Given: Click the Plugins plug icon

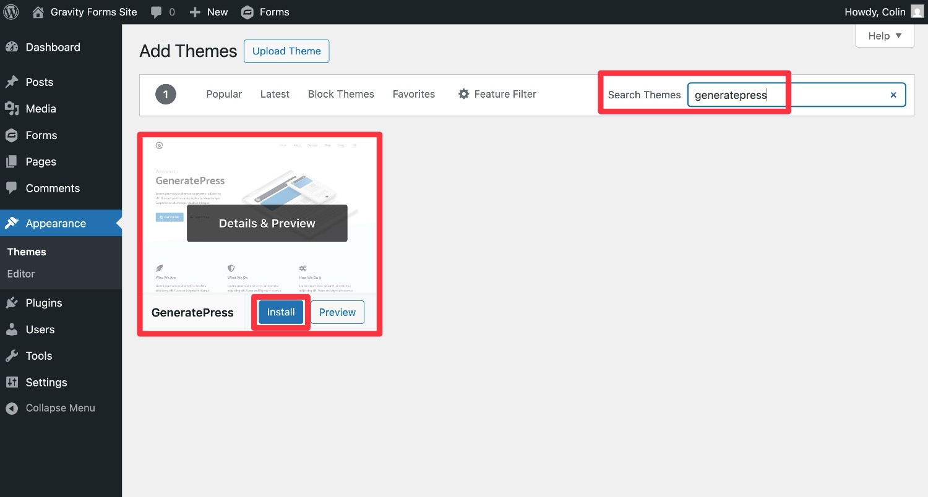Looking at the screenshot, I should 12,303.
